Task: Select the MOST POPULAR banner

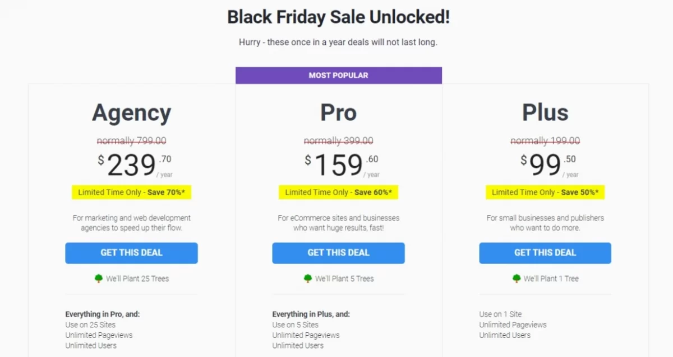Action: (338, 75)
